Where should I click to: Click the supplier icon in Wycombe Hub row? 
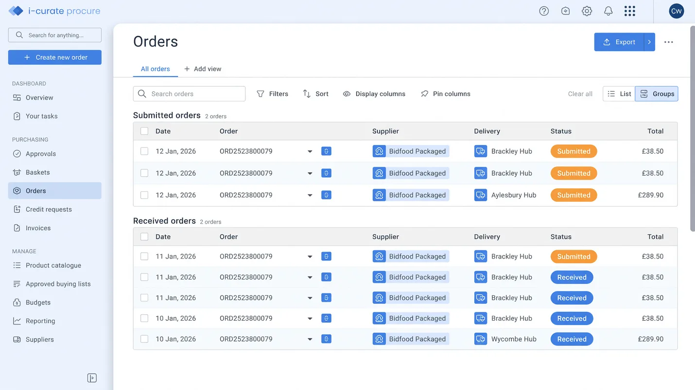(379, 339)
